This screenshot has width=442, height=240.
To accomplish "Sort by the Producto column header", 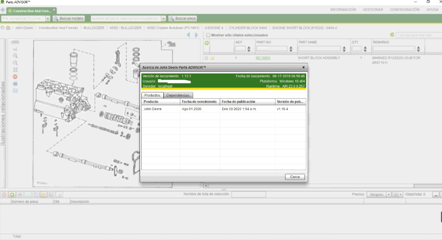I will [x=161, y=102].
